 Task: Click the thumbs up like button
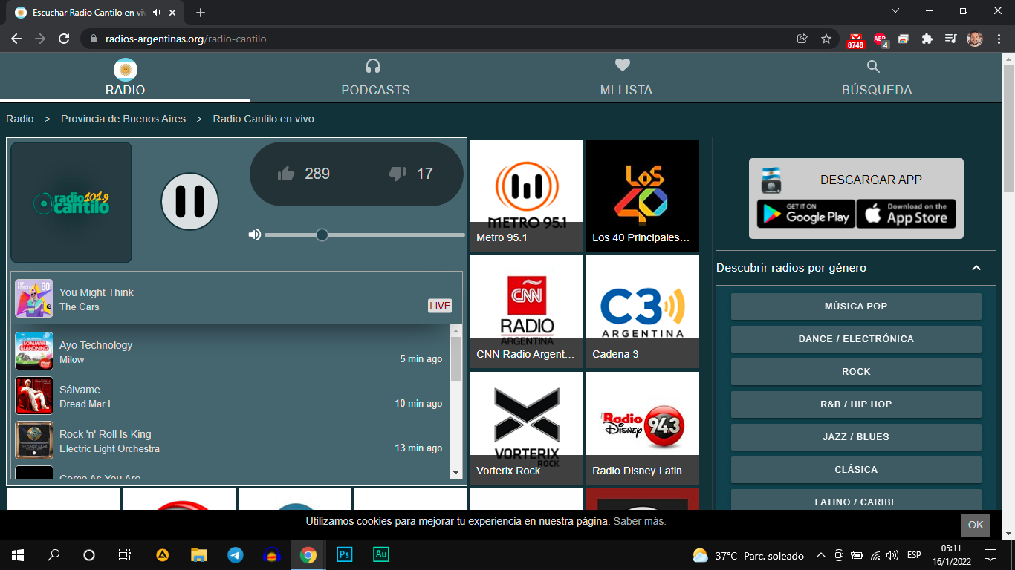[303, 174]
